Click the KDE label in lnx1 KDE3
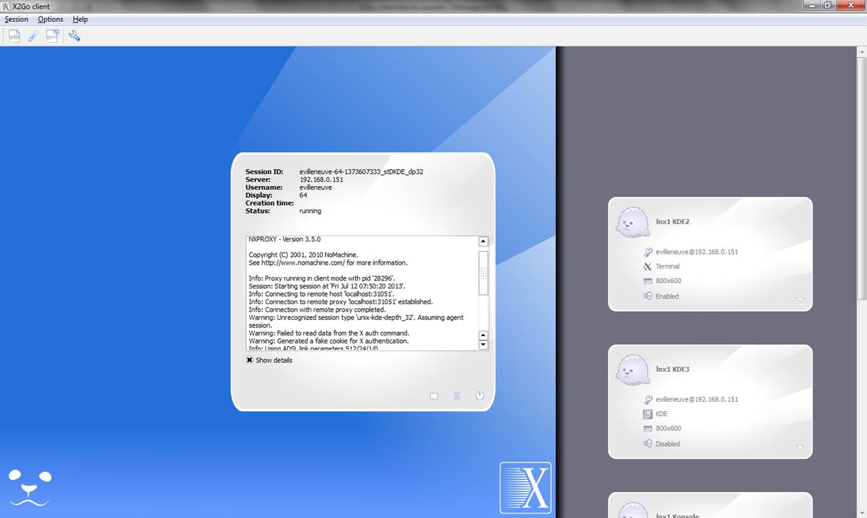This screenshot has height=518, width=867. [x=662, y=414]
